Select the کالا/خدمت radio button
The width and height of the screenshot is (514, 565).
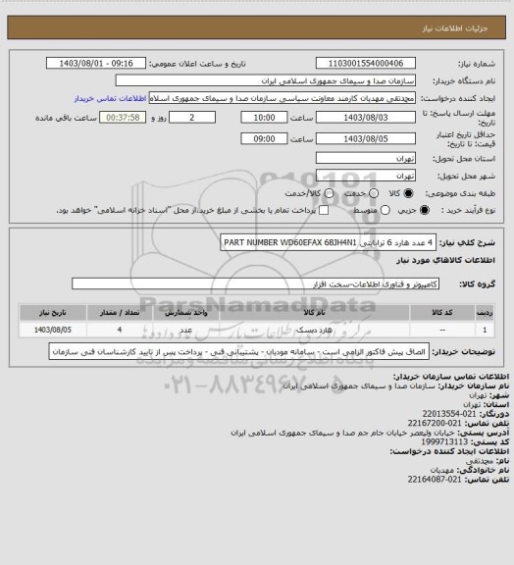329,193
